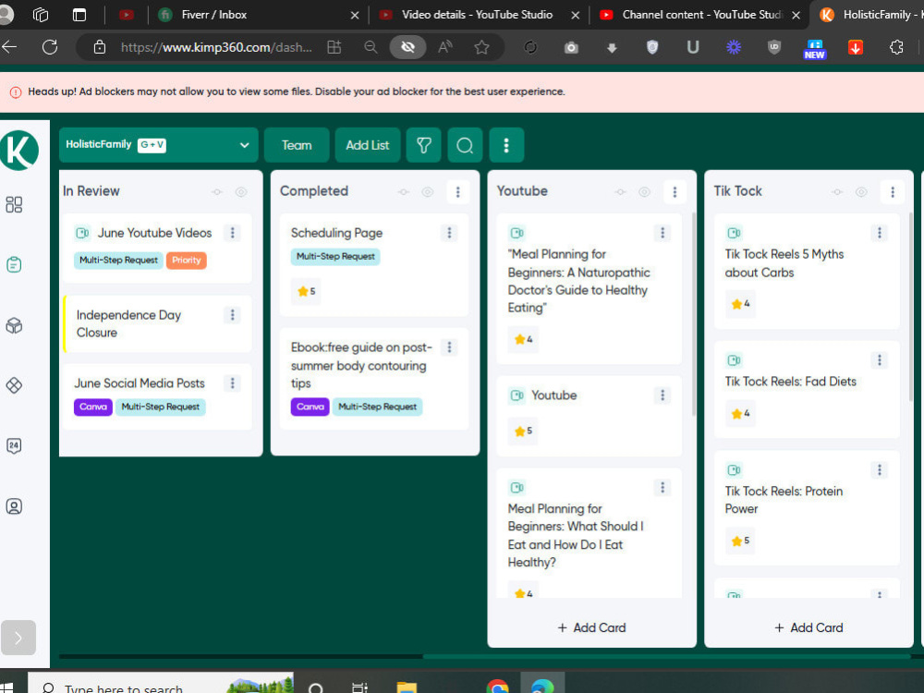Screen dimensions: 924x693
Task: Open June Youtube Videos card options menu
Action: pyautogui.click(x=232, y=233)
